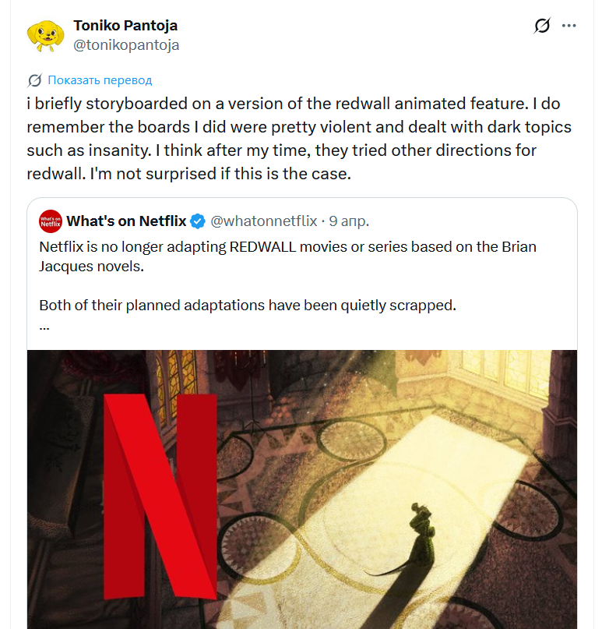Screen dimensions: 616x629
Task: Open the What's on Netflix account name
Action: pos(126,221)
